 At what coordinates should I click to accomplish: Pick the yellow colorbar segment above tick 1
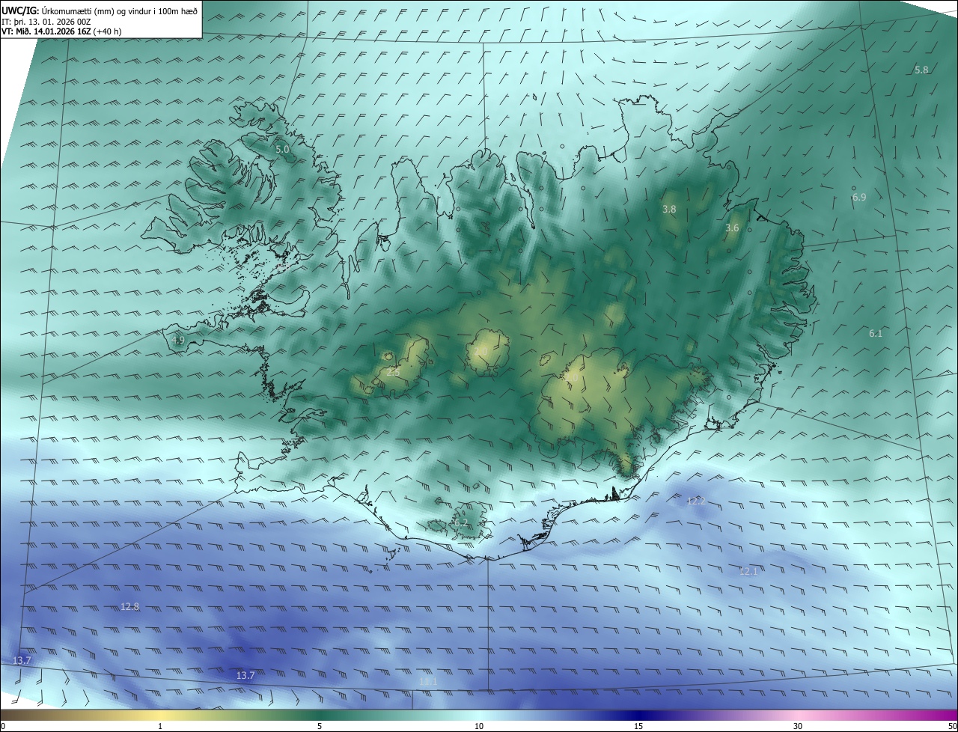coord(160,716)
